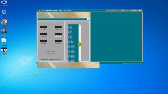Launch Google Chrome from the desktop
This screenshot has width=168, height=94.
pos(4,23)
